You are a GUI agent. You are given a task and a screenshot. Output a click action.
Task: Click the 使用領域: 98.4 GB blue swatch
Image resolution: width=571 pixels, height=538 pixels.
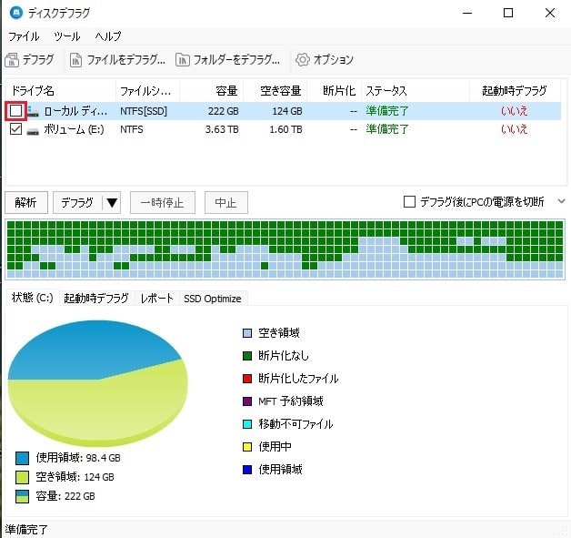[x=22, y=458]
